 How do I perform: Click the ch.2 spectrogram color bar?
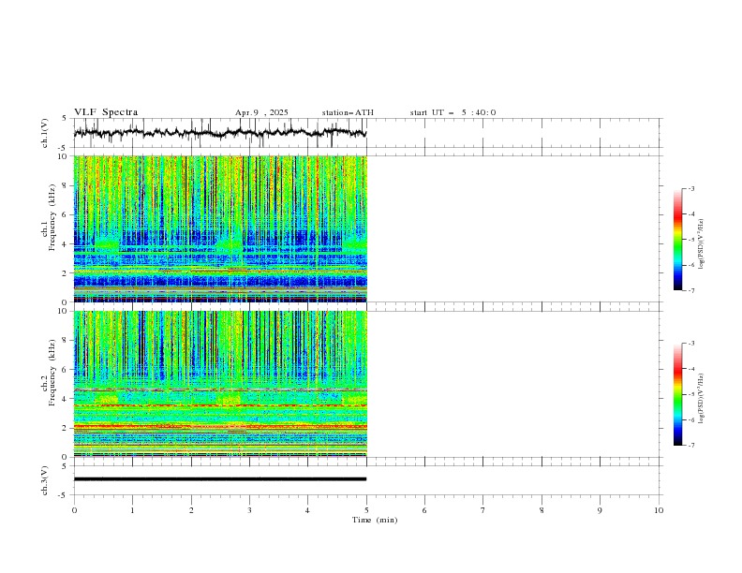(x=677, y=394)
